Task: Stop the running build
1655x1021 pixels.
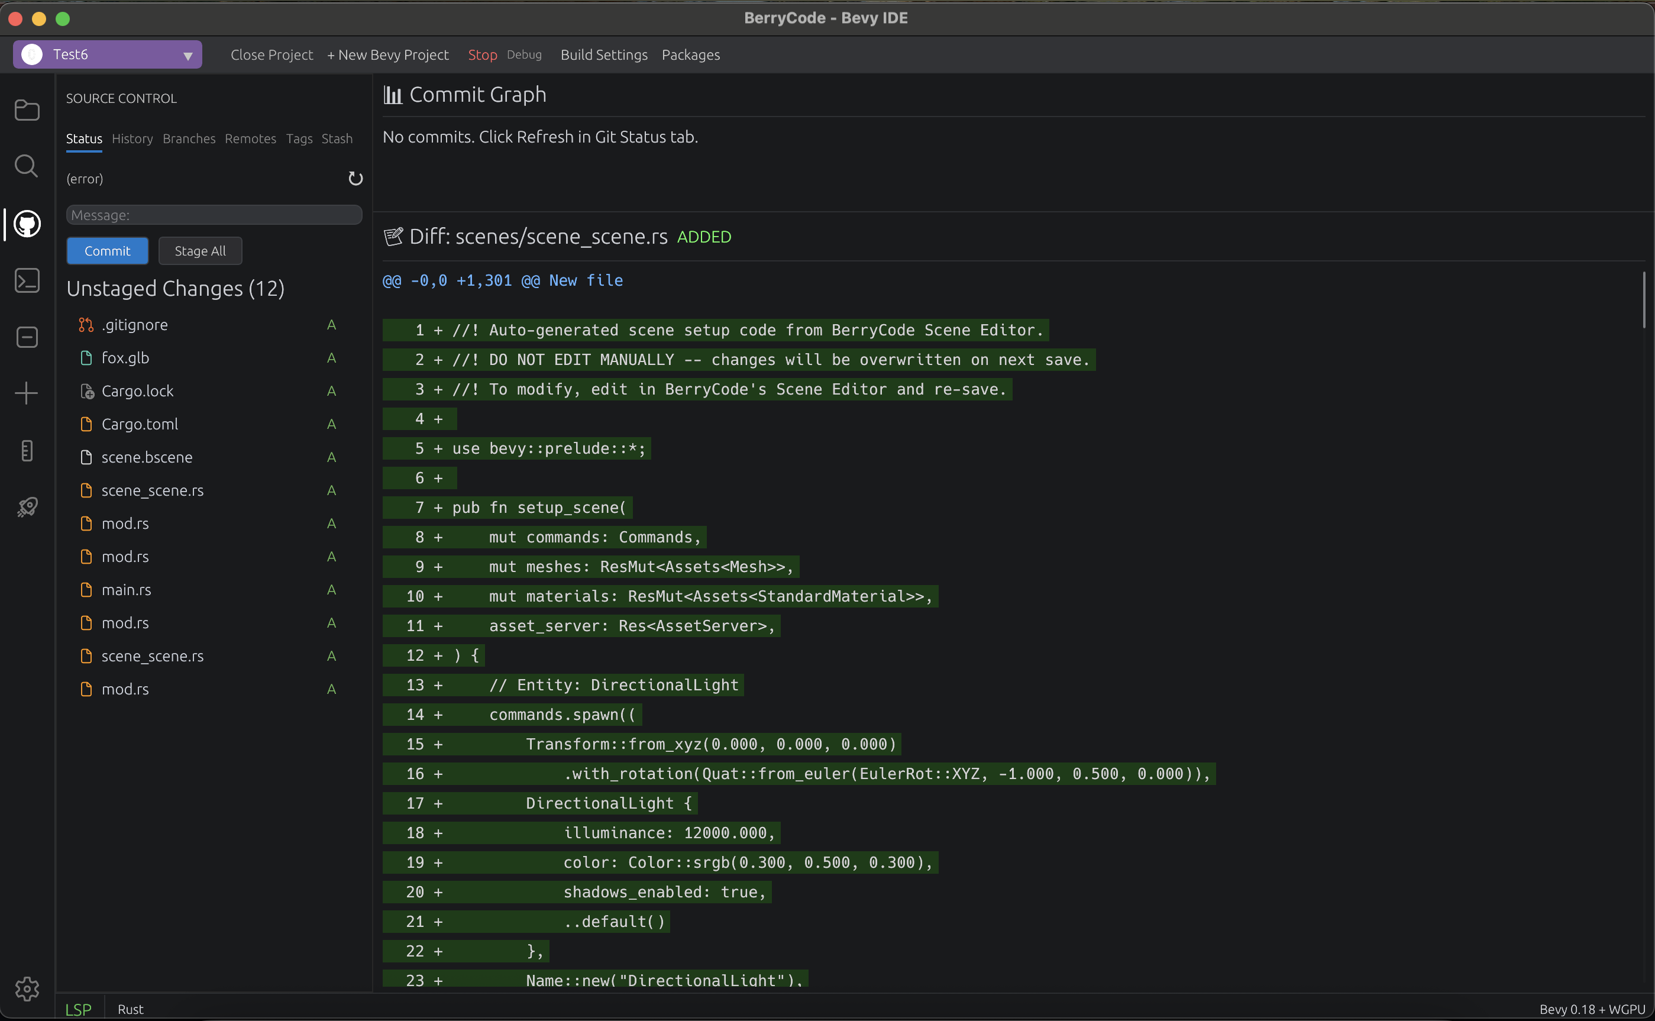Action: (x=482, y=54)
